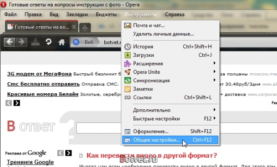The height and width of the screenshot is (167, 277).
Task: Go back with the left arrow button
Action: [x=10, y=42]
